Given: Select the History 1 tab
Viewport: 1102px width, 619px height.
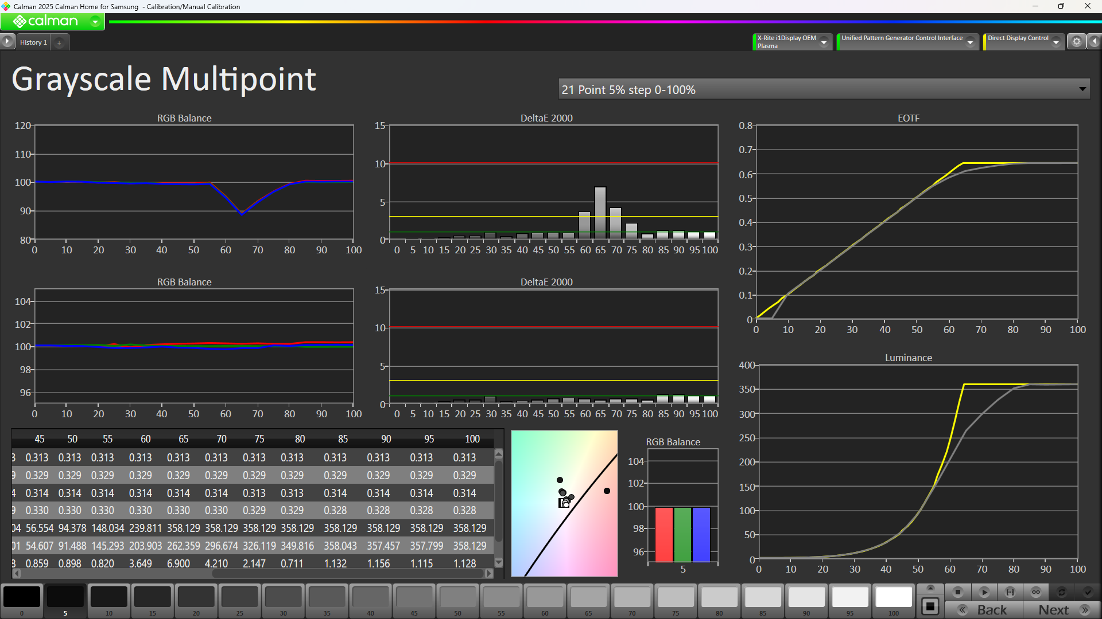Looking at the screenshot, I should point(33,42).
